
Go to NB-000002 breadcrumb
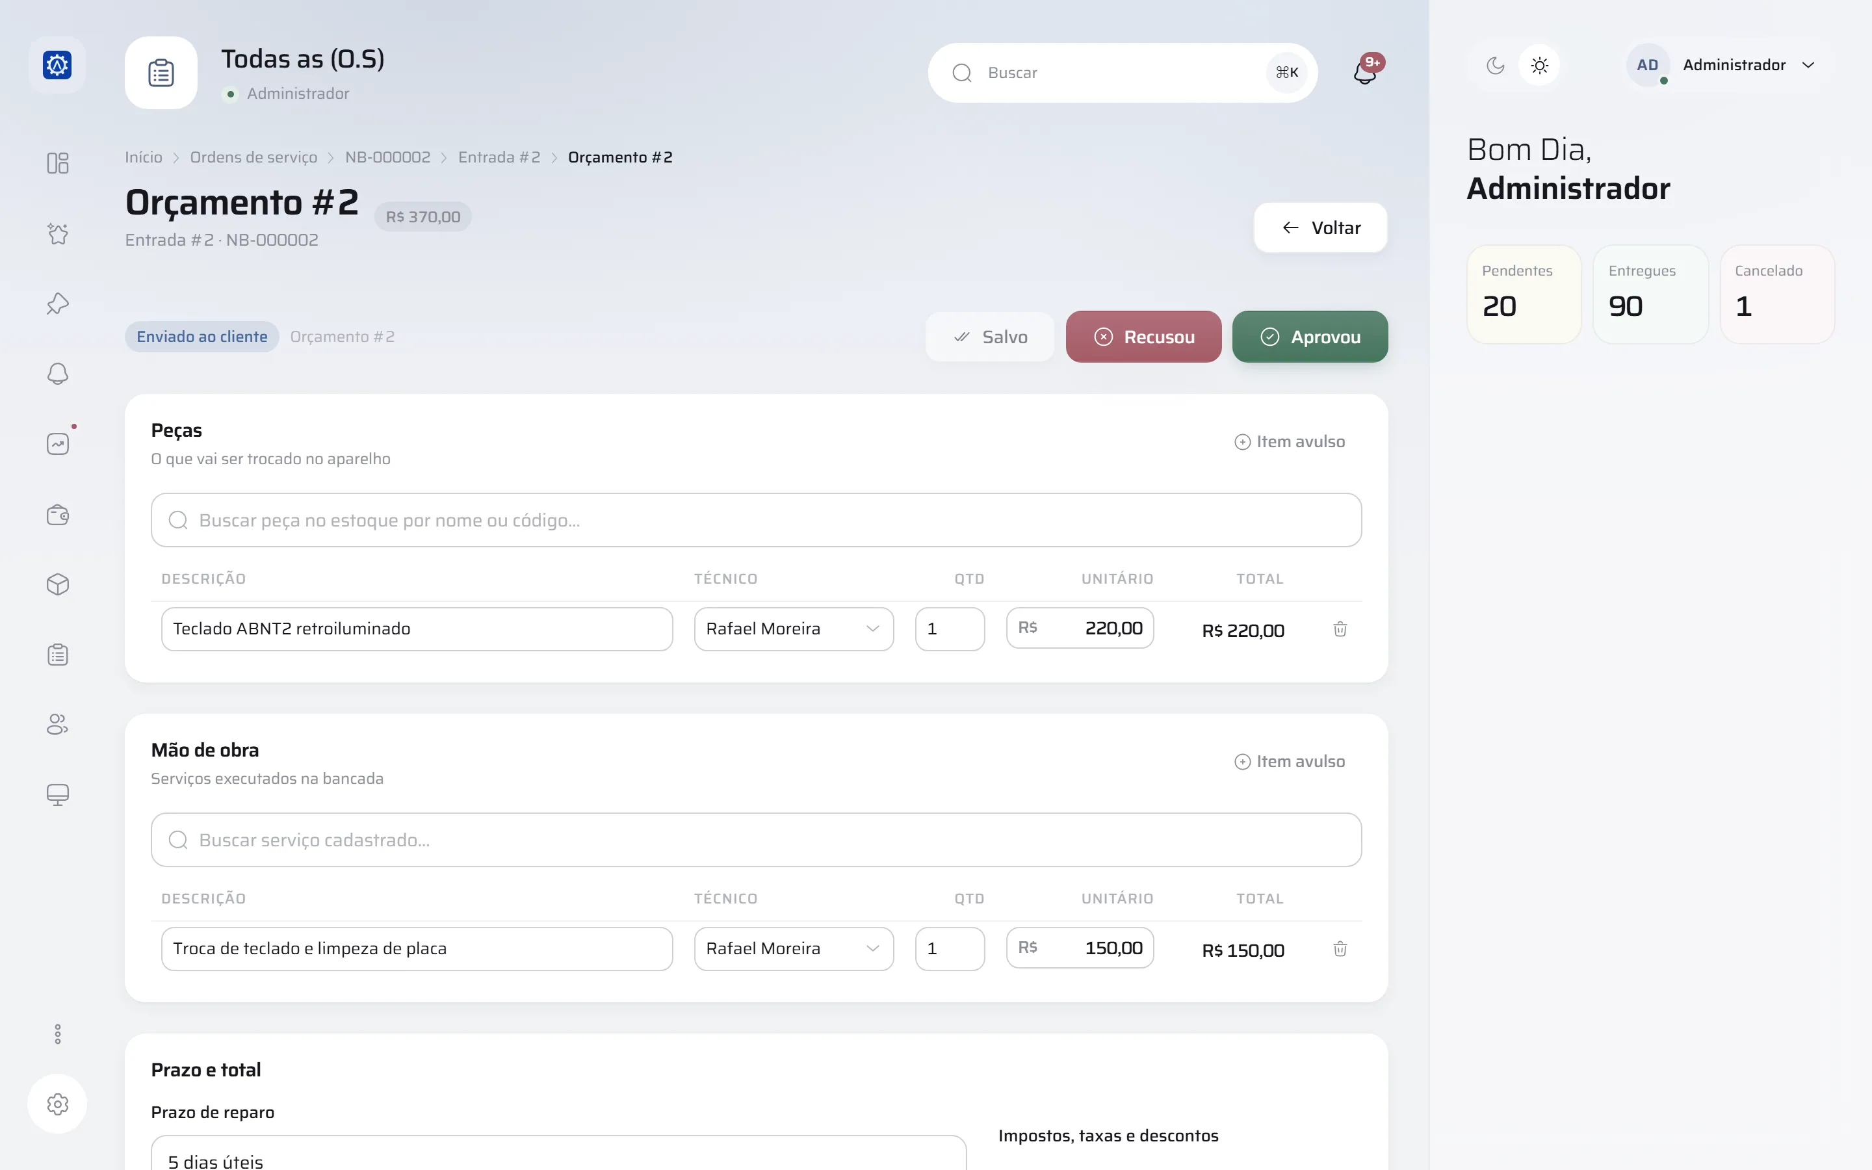[x=387, y=157]
